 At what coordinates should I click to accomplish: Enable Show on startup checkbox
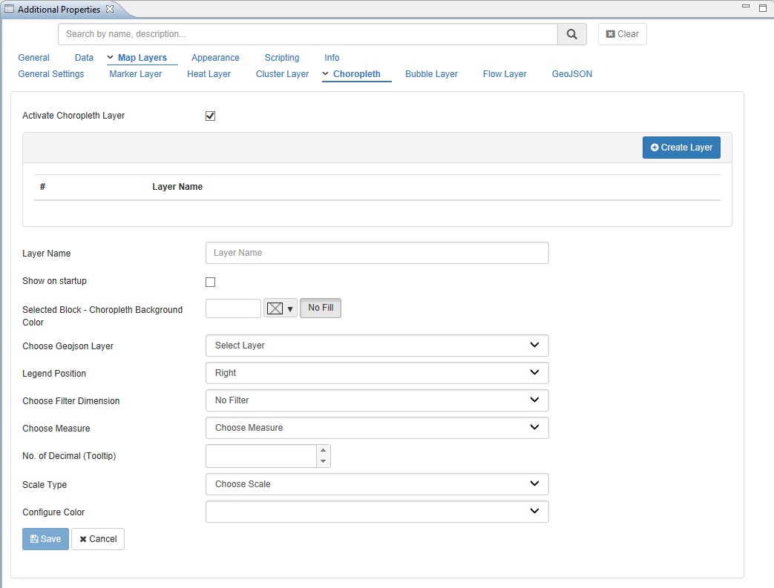point(210,282)
